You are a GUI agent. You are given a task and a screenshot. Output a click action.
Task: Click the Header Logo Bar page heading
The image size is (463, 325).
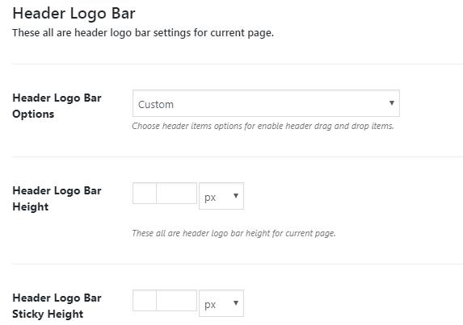pos(74,14)
